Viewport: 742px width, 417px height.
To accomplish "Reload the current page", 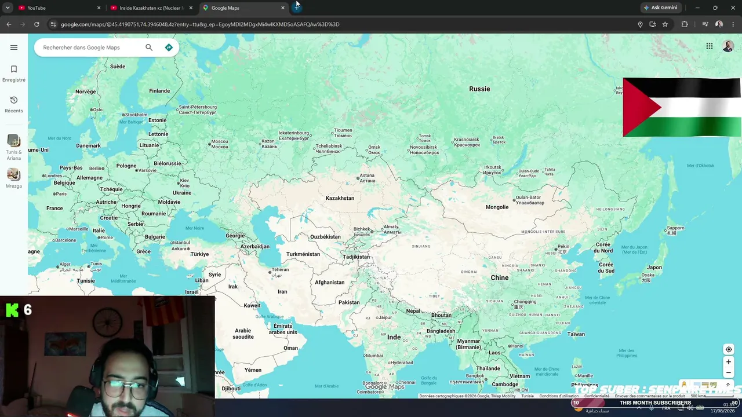I will (37, 24).
